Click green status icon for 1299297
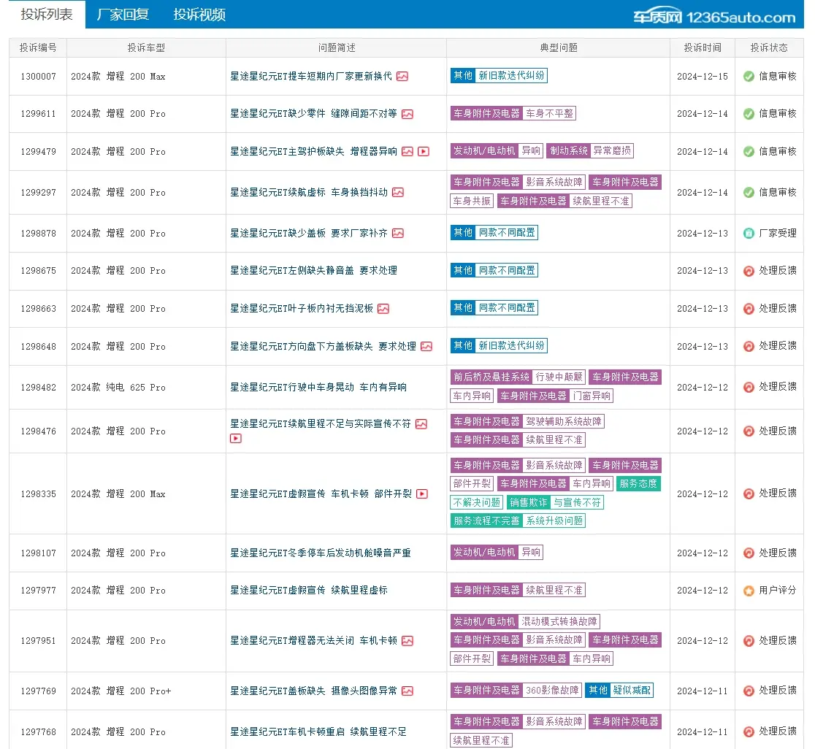 (x=749, y=192)
